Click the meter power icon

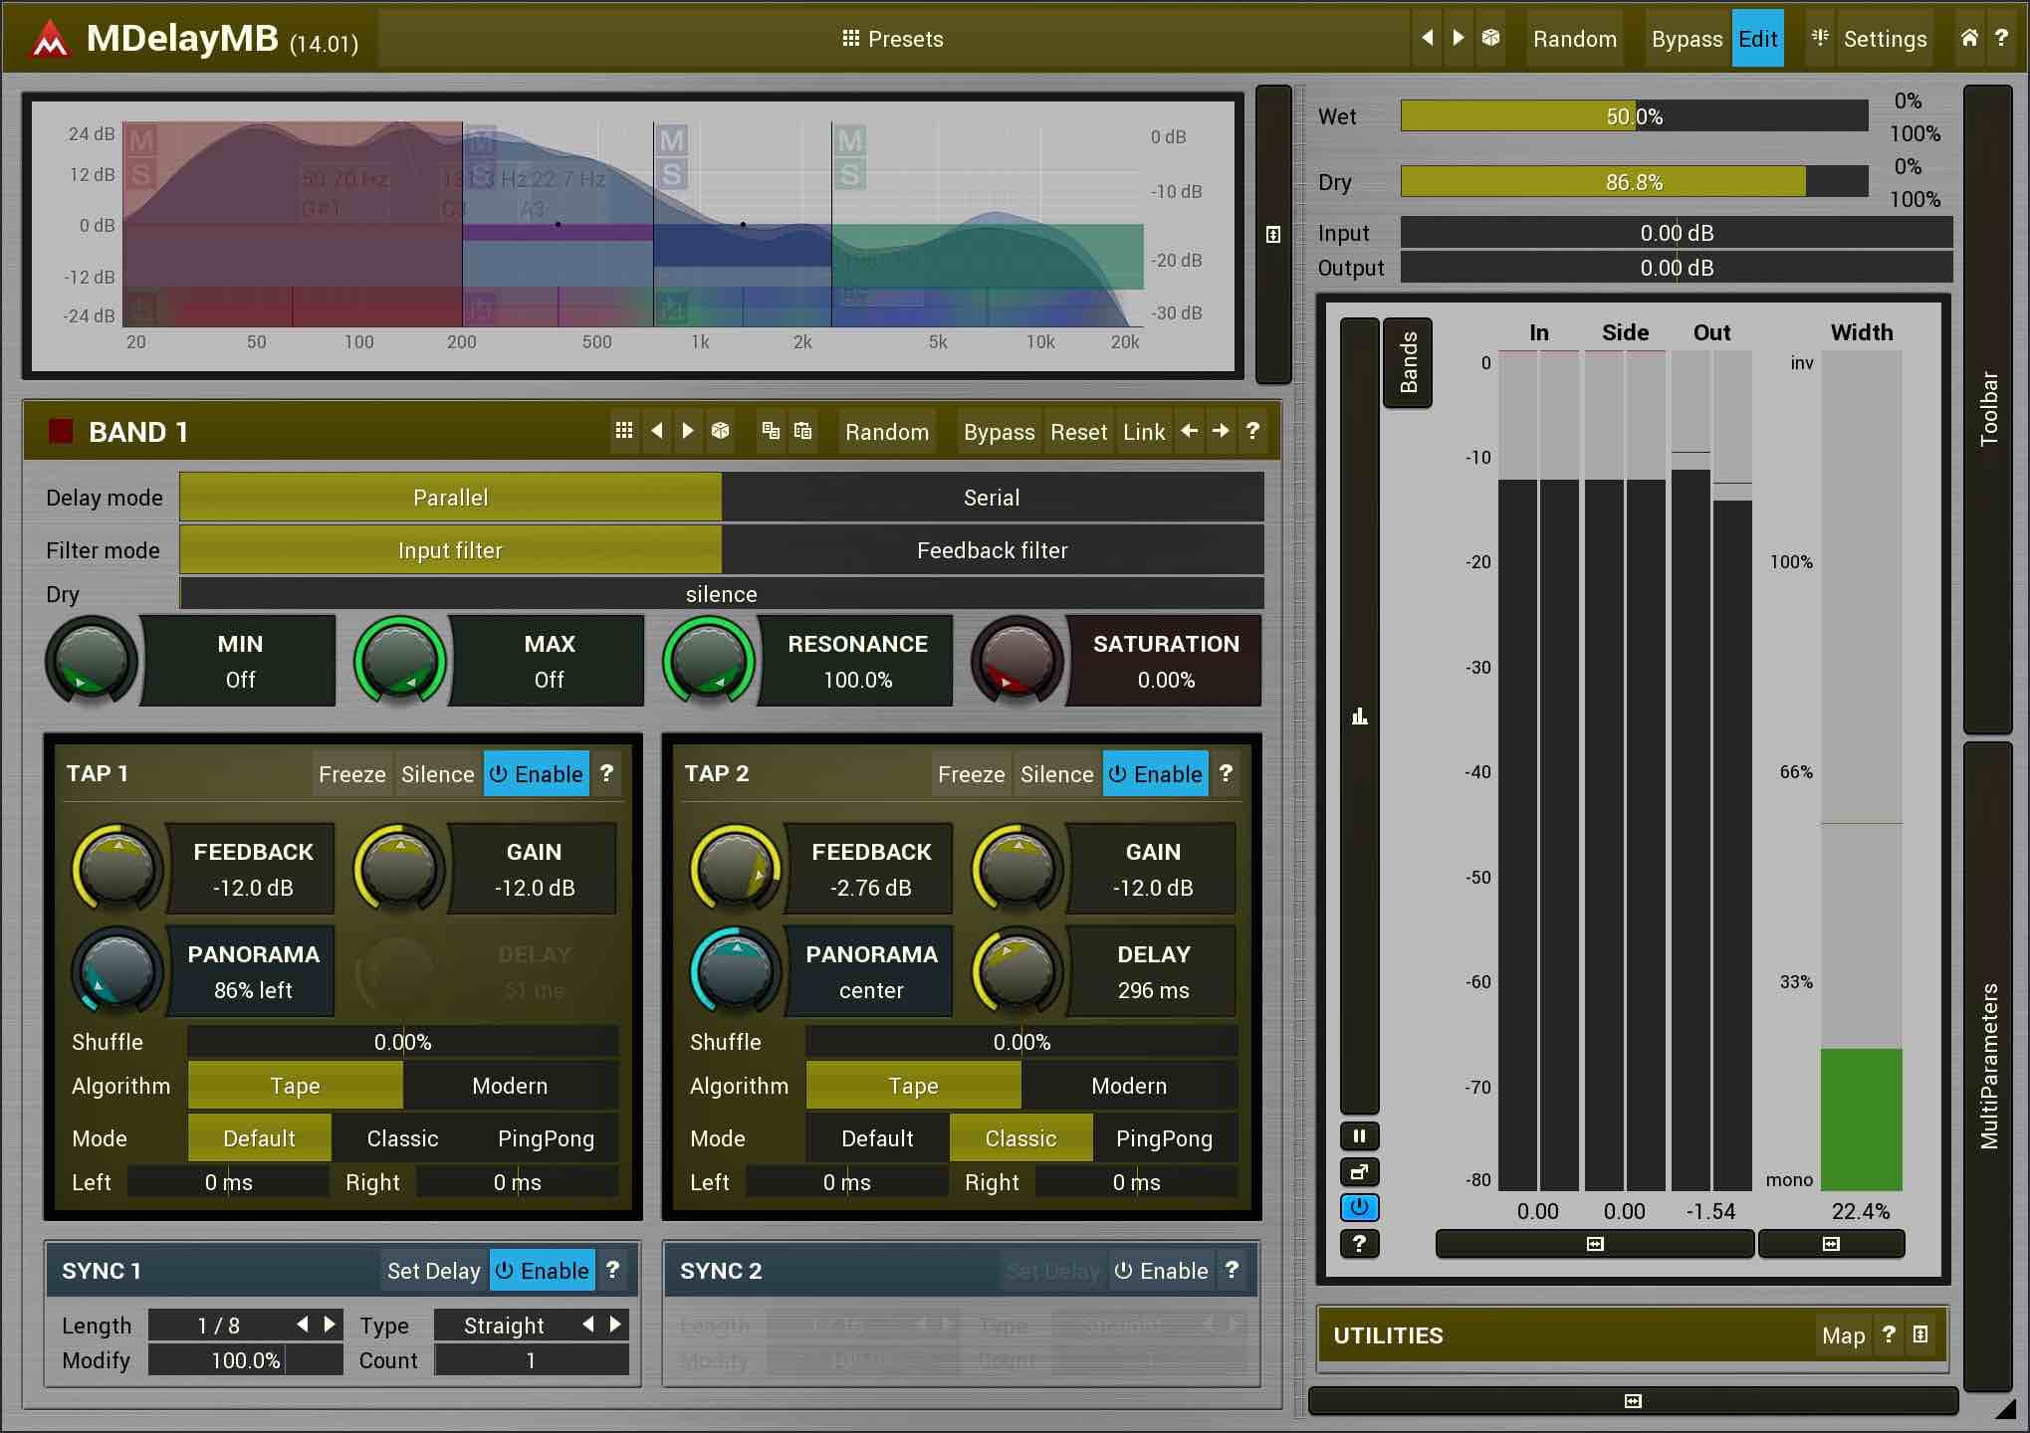[1359, 1207]
